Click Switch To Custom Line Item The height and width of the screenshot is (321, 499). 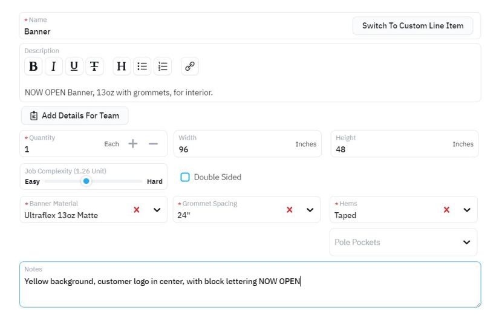413,26
